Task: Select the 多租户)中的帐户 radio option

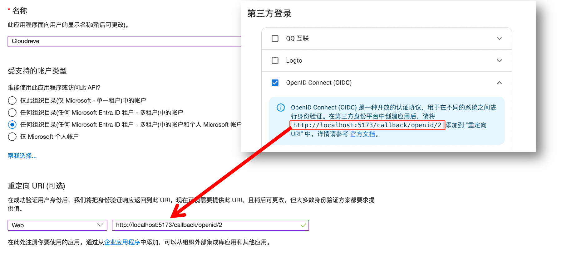Action: 12,113
